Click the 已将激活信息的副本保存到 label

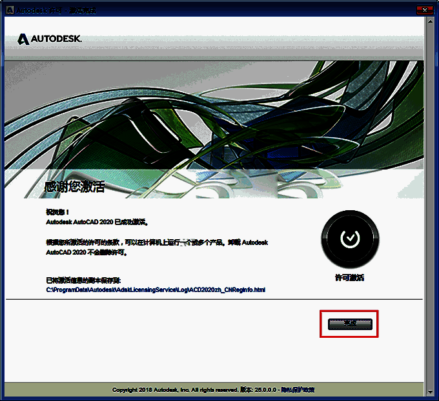pos(83,280)
